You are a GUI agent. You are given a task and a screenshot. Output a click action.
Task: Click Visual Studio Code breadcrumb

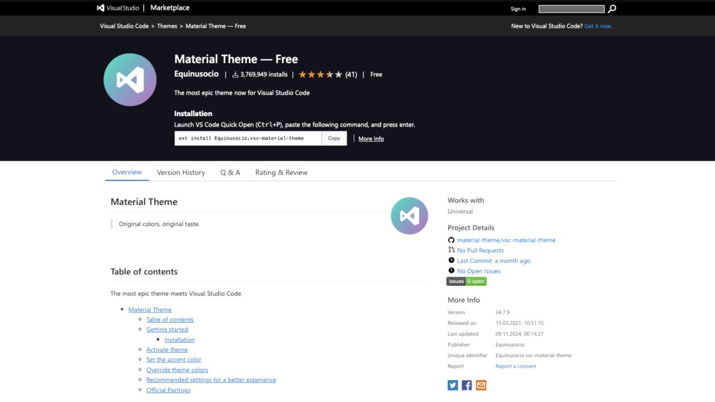point(125,26)
